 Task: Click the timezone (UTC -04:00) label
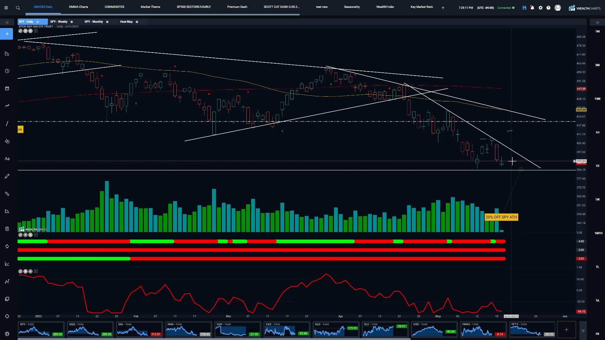pyautogui.click(x=485, y=8)
